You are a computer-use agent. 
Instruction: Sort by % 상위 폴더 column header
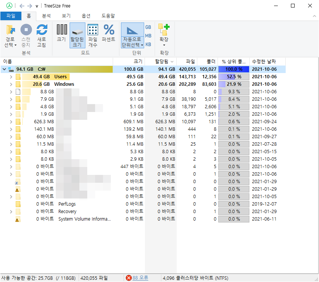click(234, 61)
